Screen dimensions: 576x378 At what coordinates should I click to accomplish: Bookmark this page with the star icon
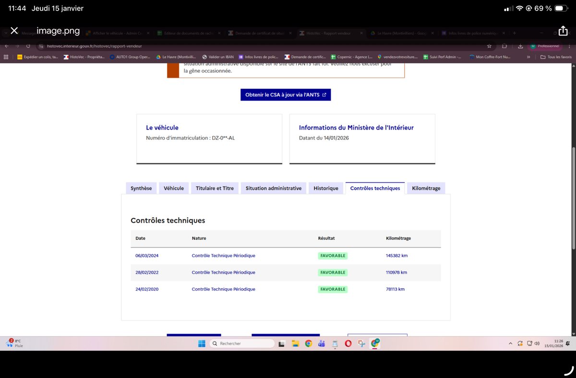[489, 46]
